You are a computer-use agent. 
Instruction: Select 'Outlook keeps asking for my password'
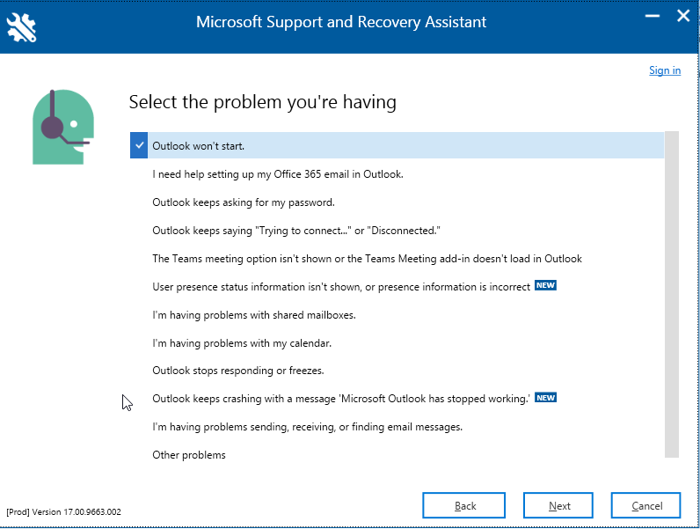[244, 202]
